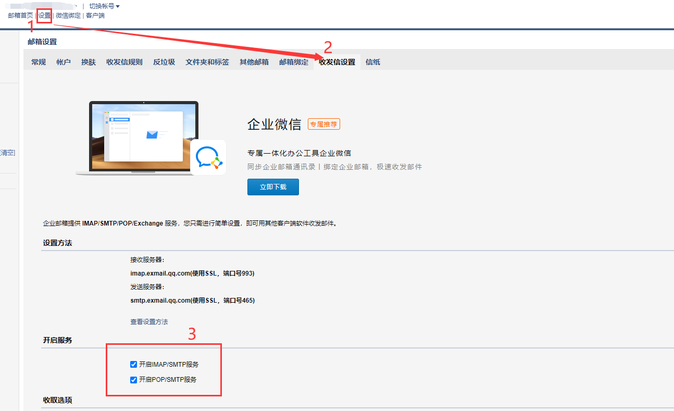Toggle 开启POP/SMTP服务 checkbox
The image size is (674, 411).
(x=133, y=380)
